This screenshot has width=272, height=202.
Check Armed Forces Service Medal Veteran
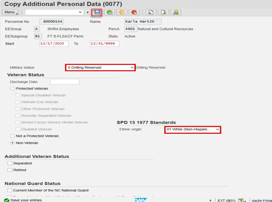tap(17, 122)
